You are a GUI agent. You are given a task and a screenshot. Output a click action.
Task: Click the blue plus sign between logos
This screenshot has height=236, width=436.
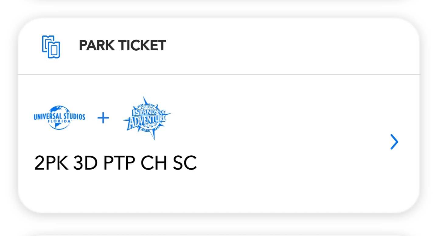(103, 118)
